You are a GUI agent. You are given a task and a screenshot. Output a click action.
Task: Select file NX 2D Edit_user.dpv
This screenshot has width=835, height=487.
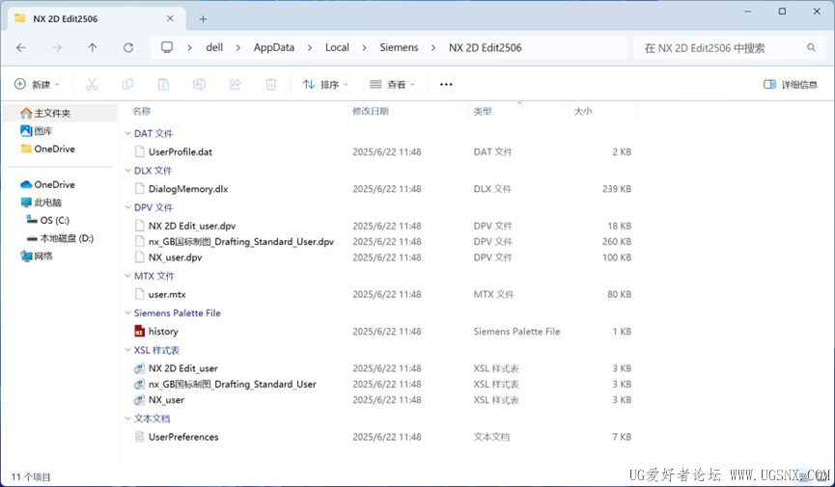192,226
